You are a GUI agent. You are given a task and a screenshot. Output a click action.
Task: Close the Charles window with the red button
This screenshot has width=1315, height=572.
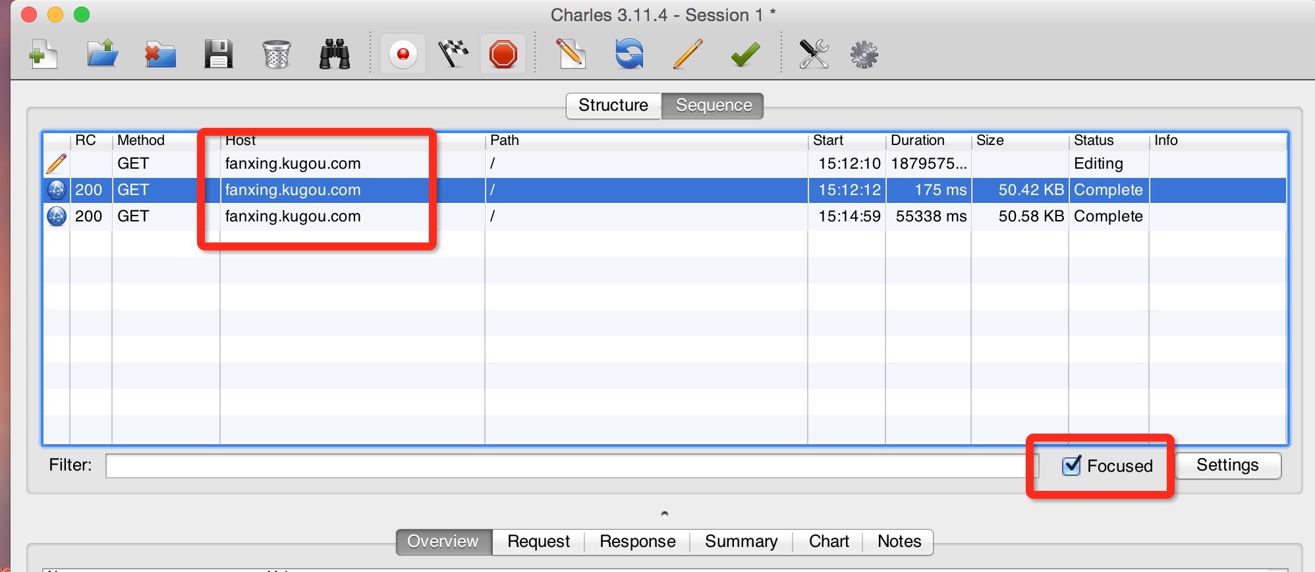click(29, 14)
